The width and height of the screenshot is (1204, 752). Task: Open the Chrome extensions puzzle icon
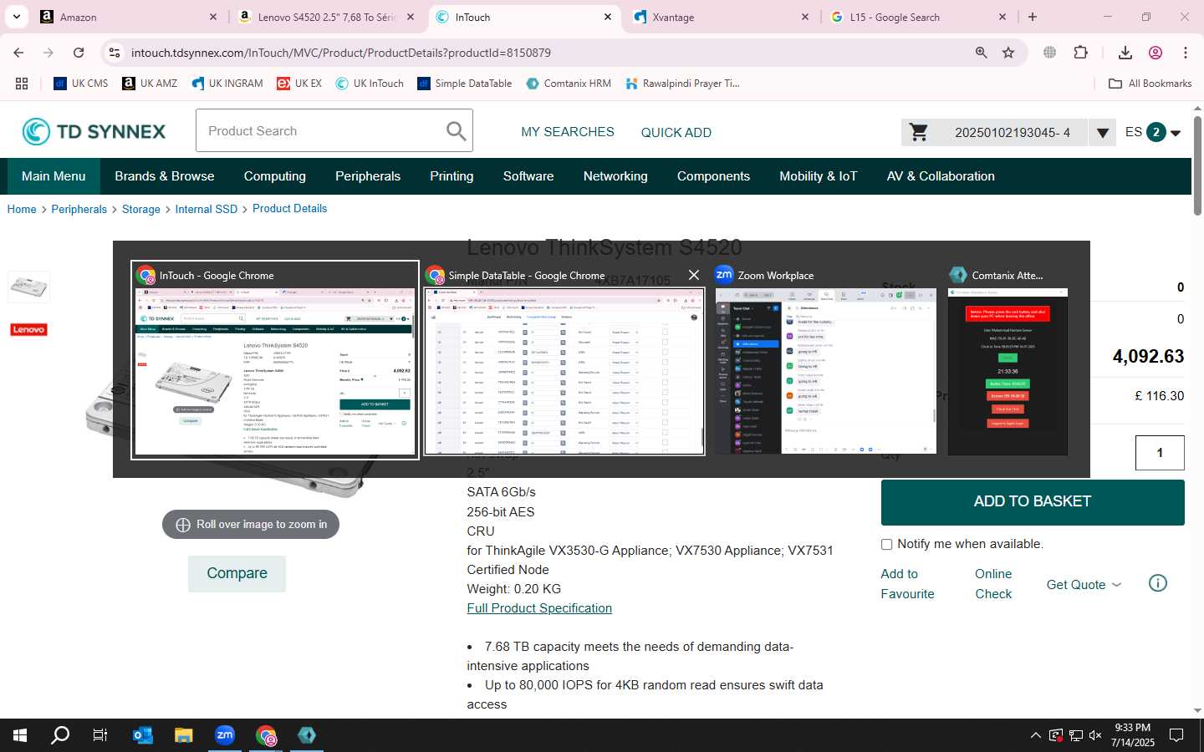1081,53
